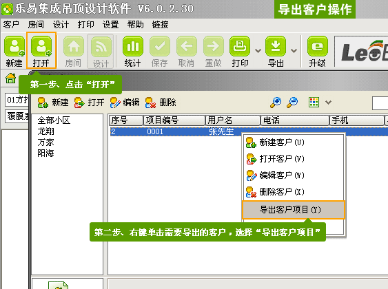Click 删除 delete in the customer panel toolbar
Image resolution: width=388 pixels, height=289 pixels.
tap(161, 103)
